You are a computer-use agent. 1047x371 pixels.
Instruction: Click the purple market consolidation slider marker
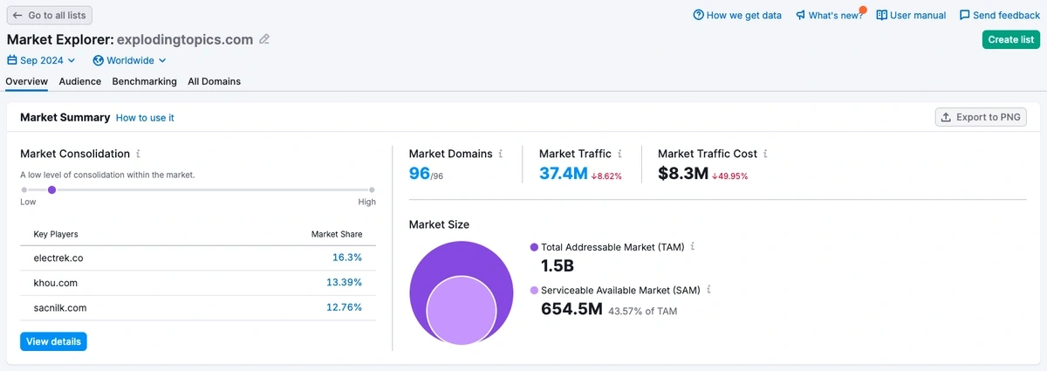pyautogui.click(x=51, y=189)
